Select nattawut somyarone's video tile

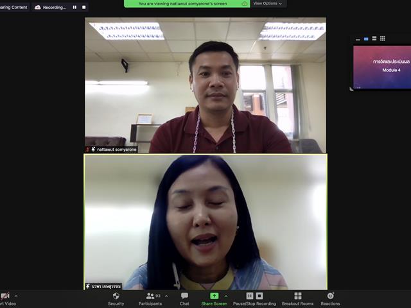click(x=205, y=85)
